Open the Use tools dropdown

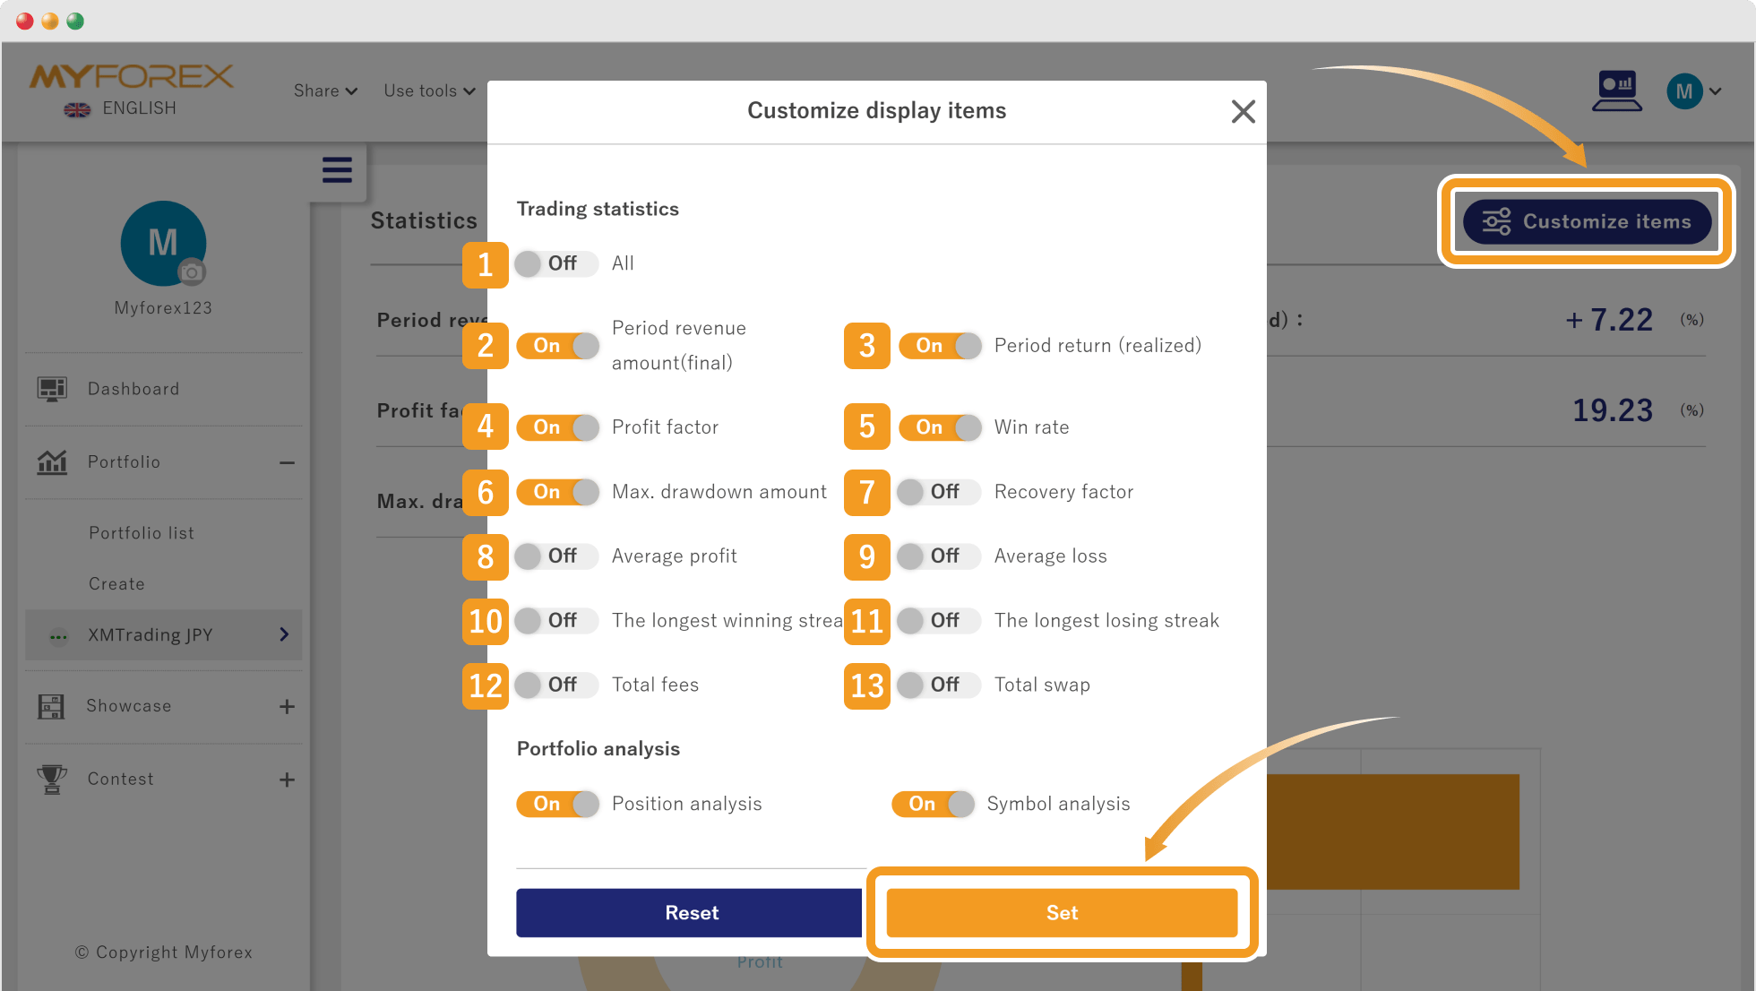[429, 90]
